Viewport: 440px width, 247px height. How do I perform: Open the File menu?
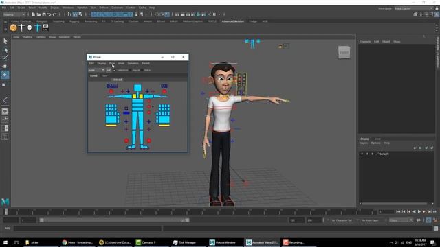4,8
